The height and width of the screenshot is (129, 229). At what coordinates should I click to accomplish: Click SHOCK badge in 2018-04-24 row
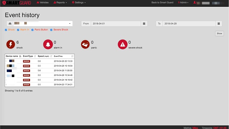point(26,80)
